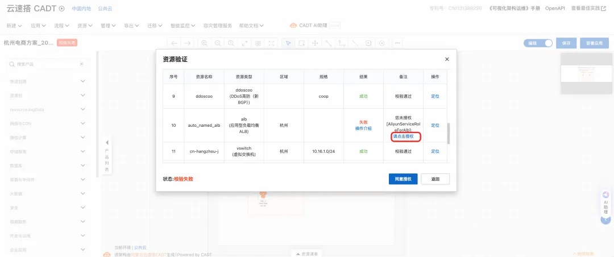Image resolution: width=614 pixels, height=257 pixels.
Task: Click the search magnifier in product panel
Action: 12,64
